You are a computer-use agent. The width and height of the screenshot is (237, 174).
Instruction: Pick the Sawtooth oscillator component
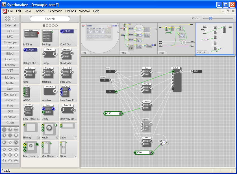tap(68, 56)
